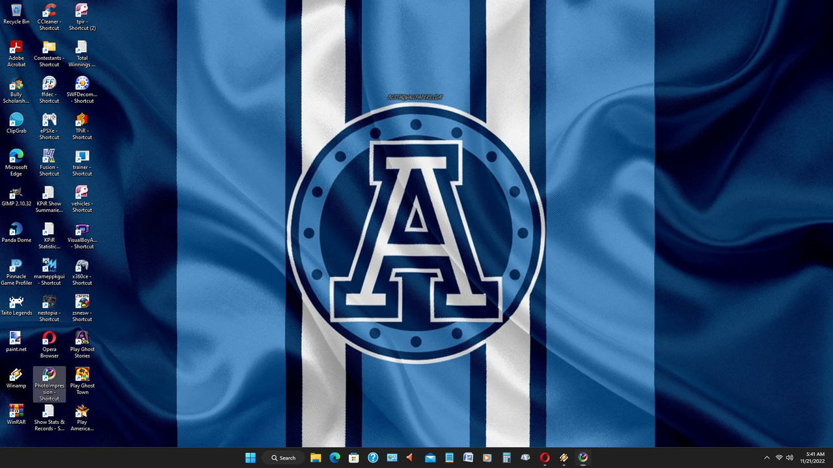This screenshot has height=468, width=833.
Task: Select the Microsoft Edge desktop icon
Action: pos(16,163)
